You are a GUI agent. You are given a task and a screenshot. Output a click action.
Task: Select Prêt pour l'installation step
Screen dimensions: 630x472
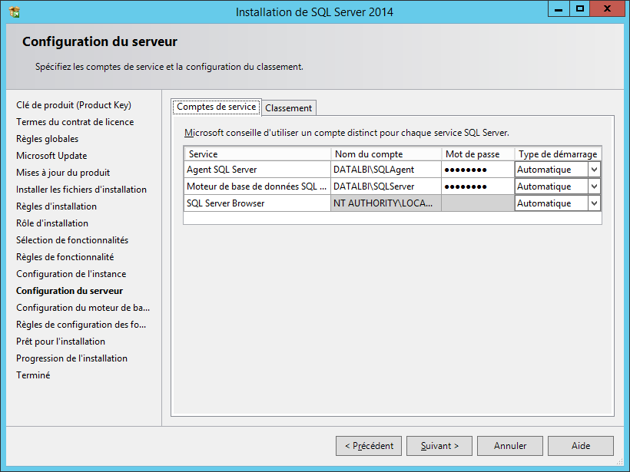click(60, 342)
